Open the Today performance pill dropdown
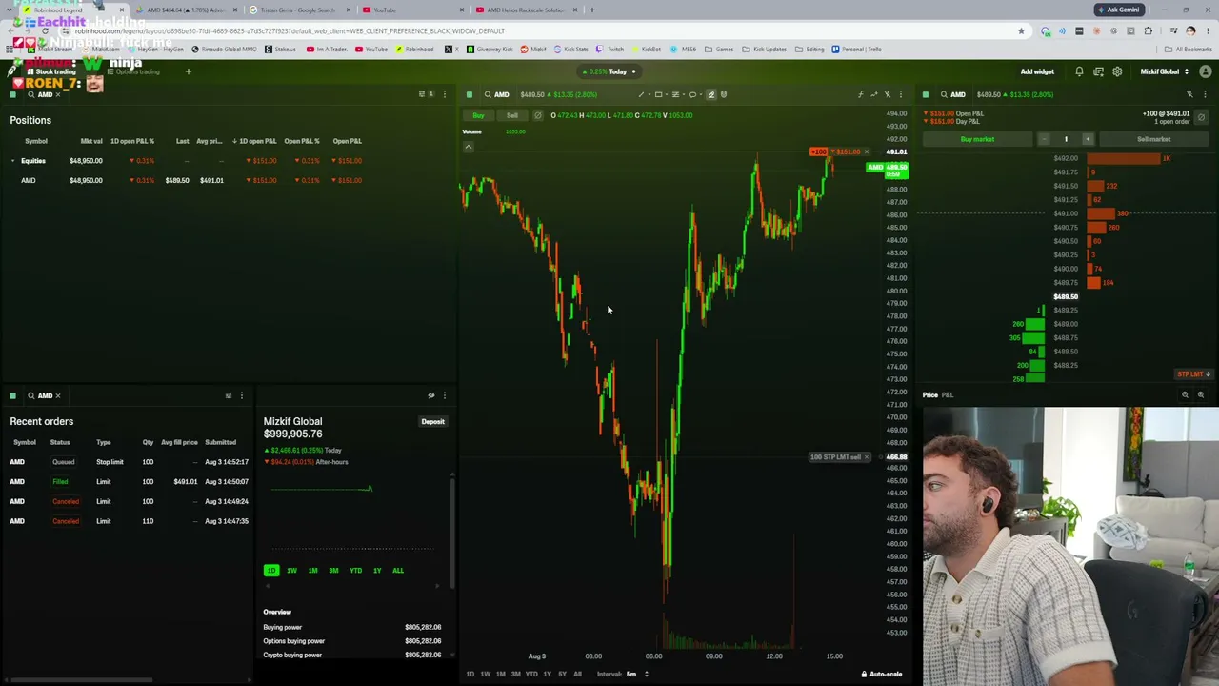The width and height of the screenshot is (1219, 686). coord(609,71)
